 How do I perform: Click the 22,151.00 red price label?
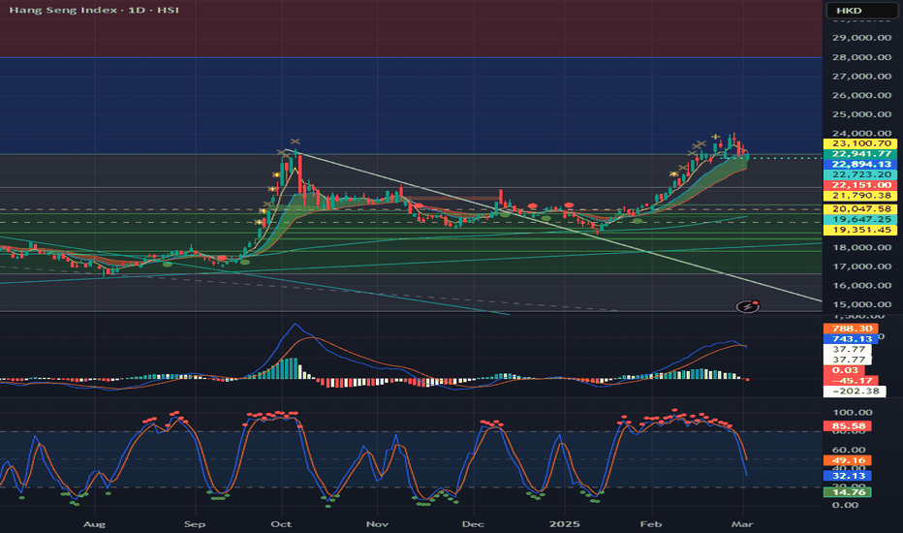click(x=859, y=185)
